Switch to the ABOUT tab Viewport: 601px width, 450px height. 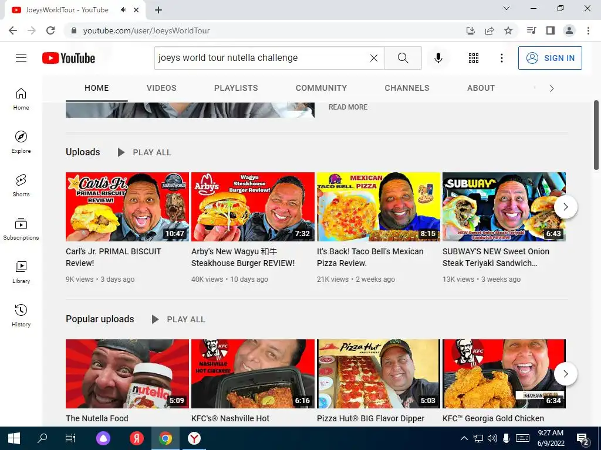point(481,88)
